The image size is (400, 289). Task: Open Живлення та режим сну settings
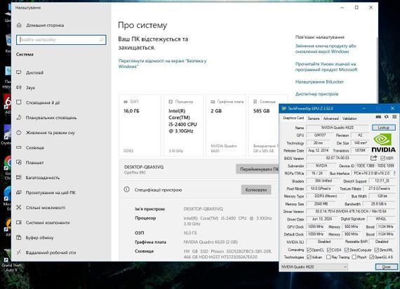click(46, 133)
